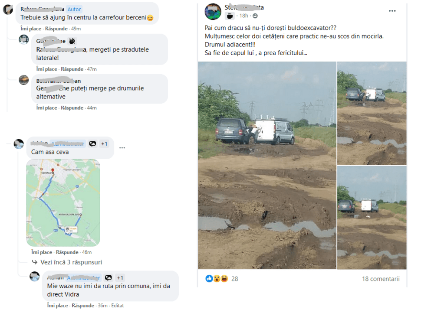Open the bottom-right small photo of the vans
Image resolution: width=444 pixels, height=326 pixels.
pos(372,217)
